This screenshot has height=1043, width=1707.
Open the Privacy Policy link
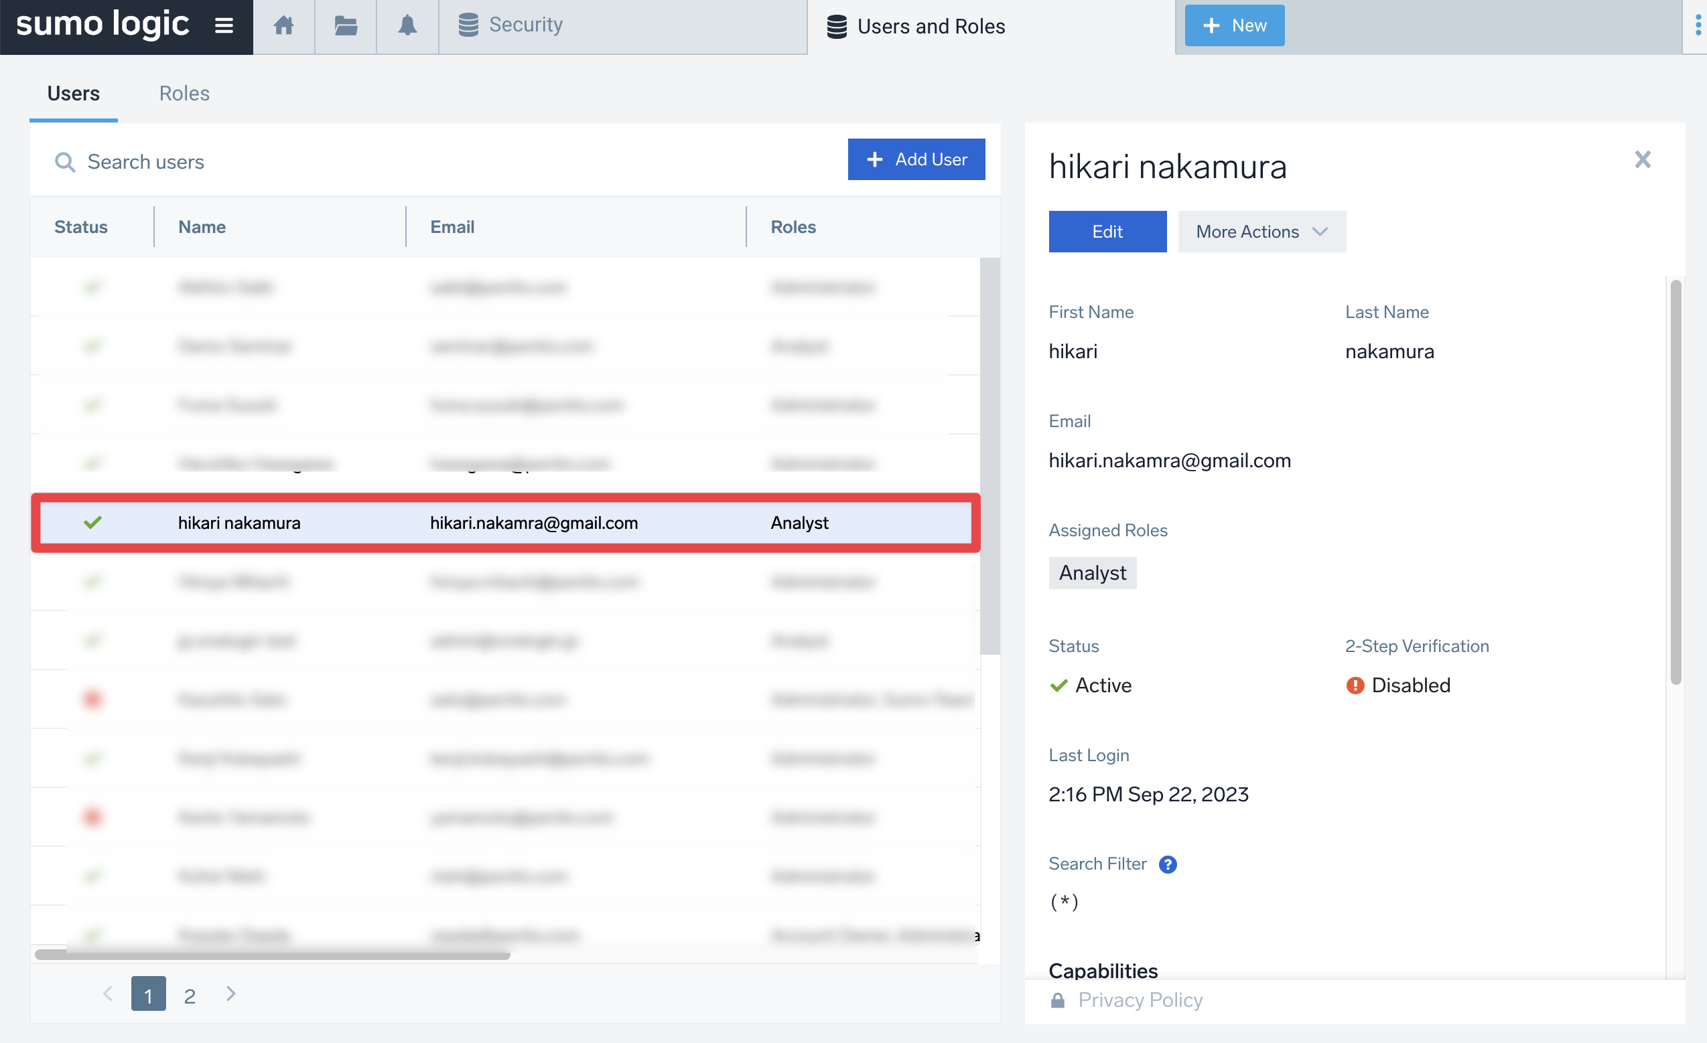tap(1140, 1000)
